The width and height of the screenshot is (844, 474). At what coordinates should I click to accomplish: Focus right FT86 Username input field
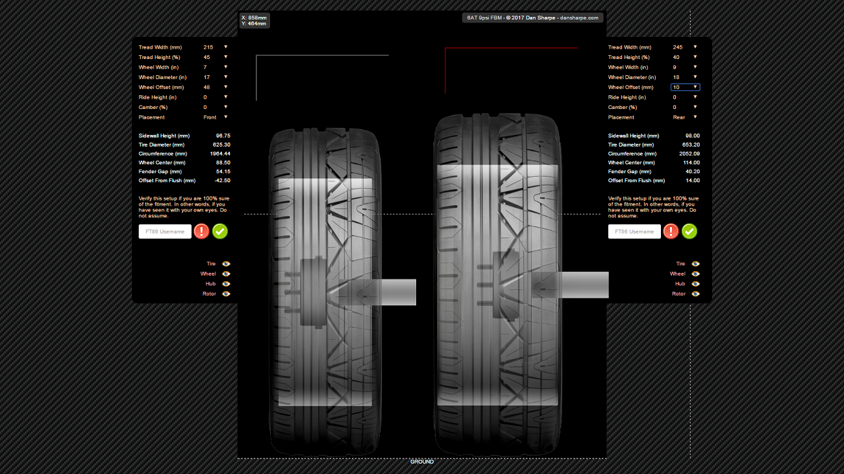[634, 231]
